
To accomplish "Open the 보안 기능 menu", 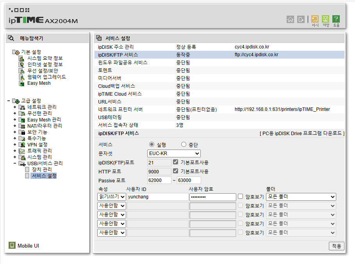I will (x=37, y=132).
